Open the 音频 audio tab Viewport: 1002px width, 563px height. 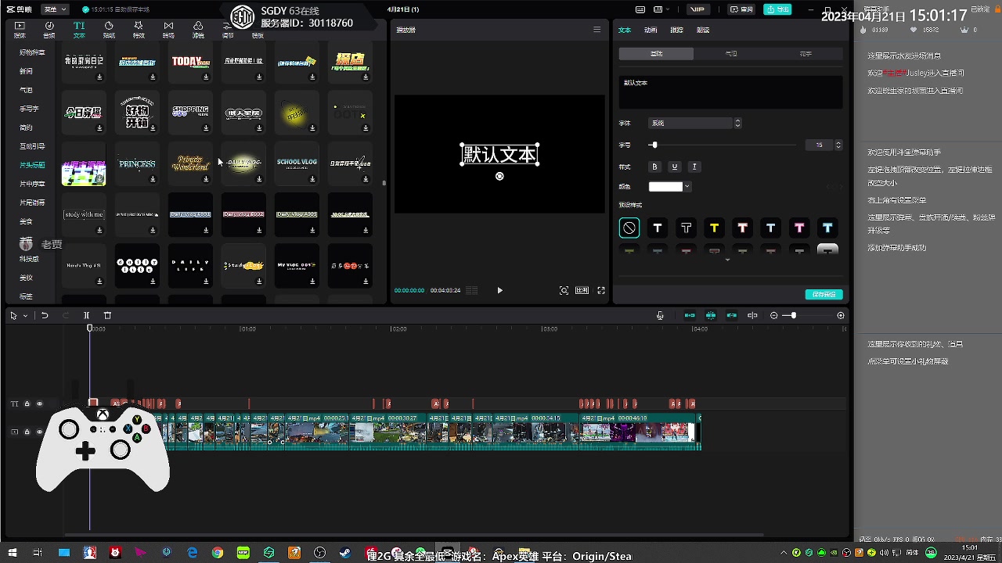(x=49, y=30)
